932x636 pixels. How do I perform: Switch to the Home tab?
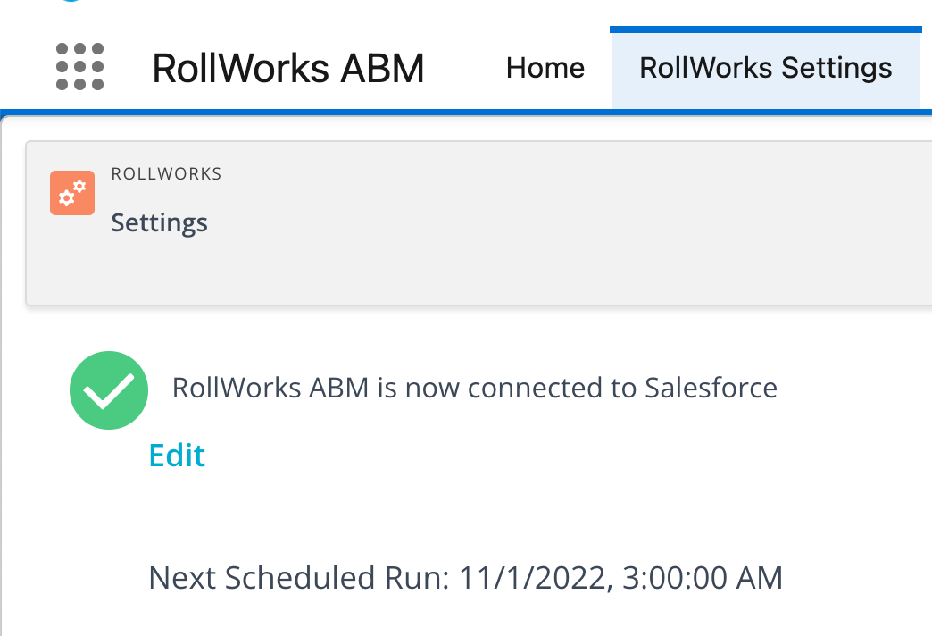point(545,68)
